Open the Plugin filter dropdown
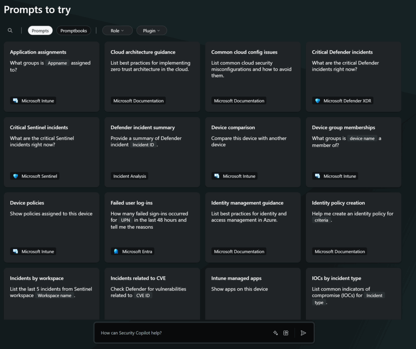416x349 pixels. click(x=152, y=30)
